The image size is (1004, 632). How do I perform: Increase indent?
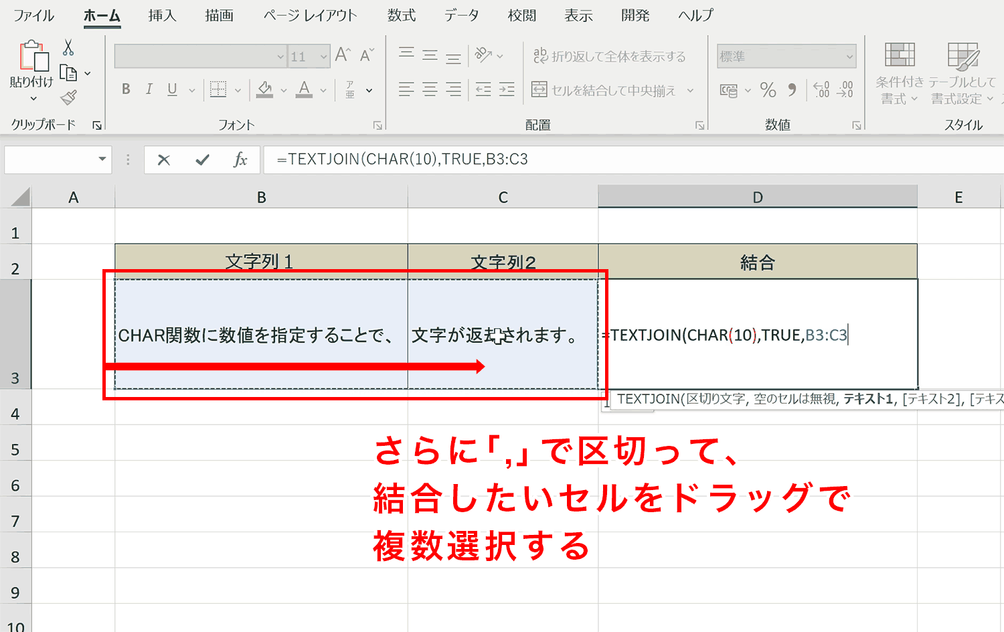tap(507, 89)
